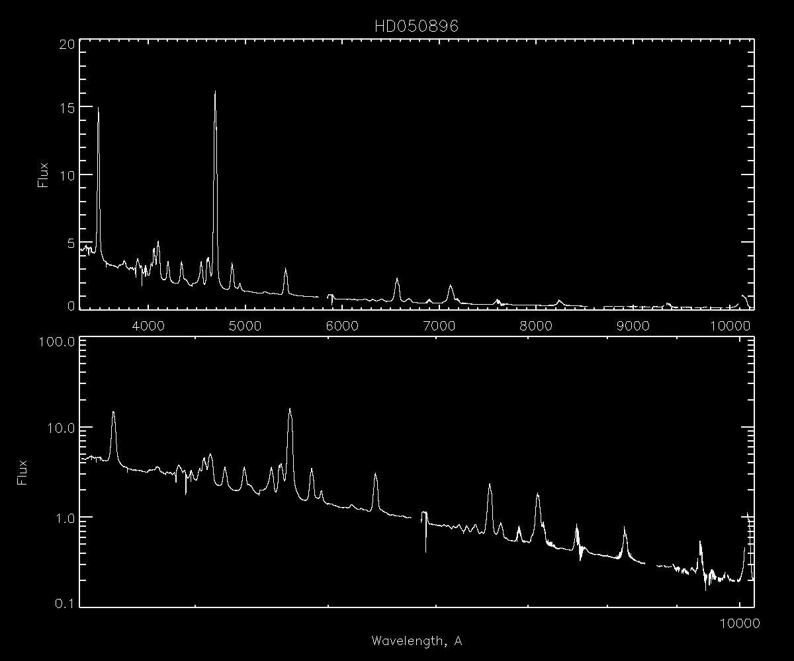Click the 6000 wavelength tick label
794x661 pixels.
pyautogui.click(x=342, y=325)
